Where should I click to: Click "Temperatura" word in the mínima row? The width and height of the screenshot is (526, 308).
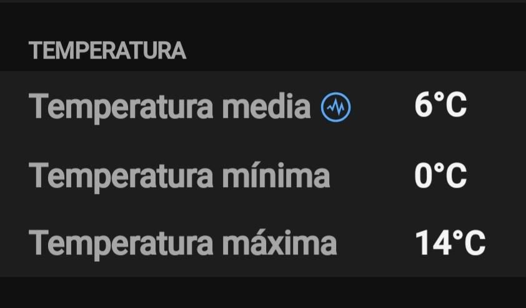pos(123,175)
